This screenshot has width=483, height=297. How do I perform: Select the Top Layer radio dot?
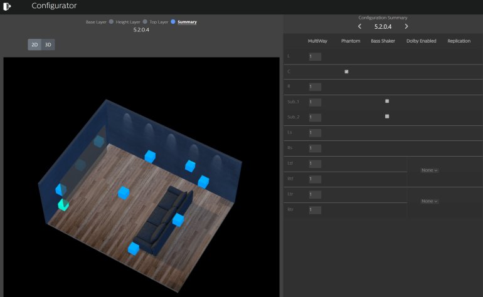click(x=173, y=22)
